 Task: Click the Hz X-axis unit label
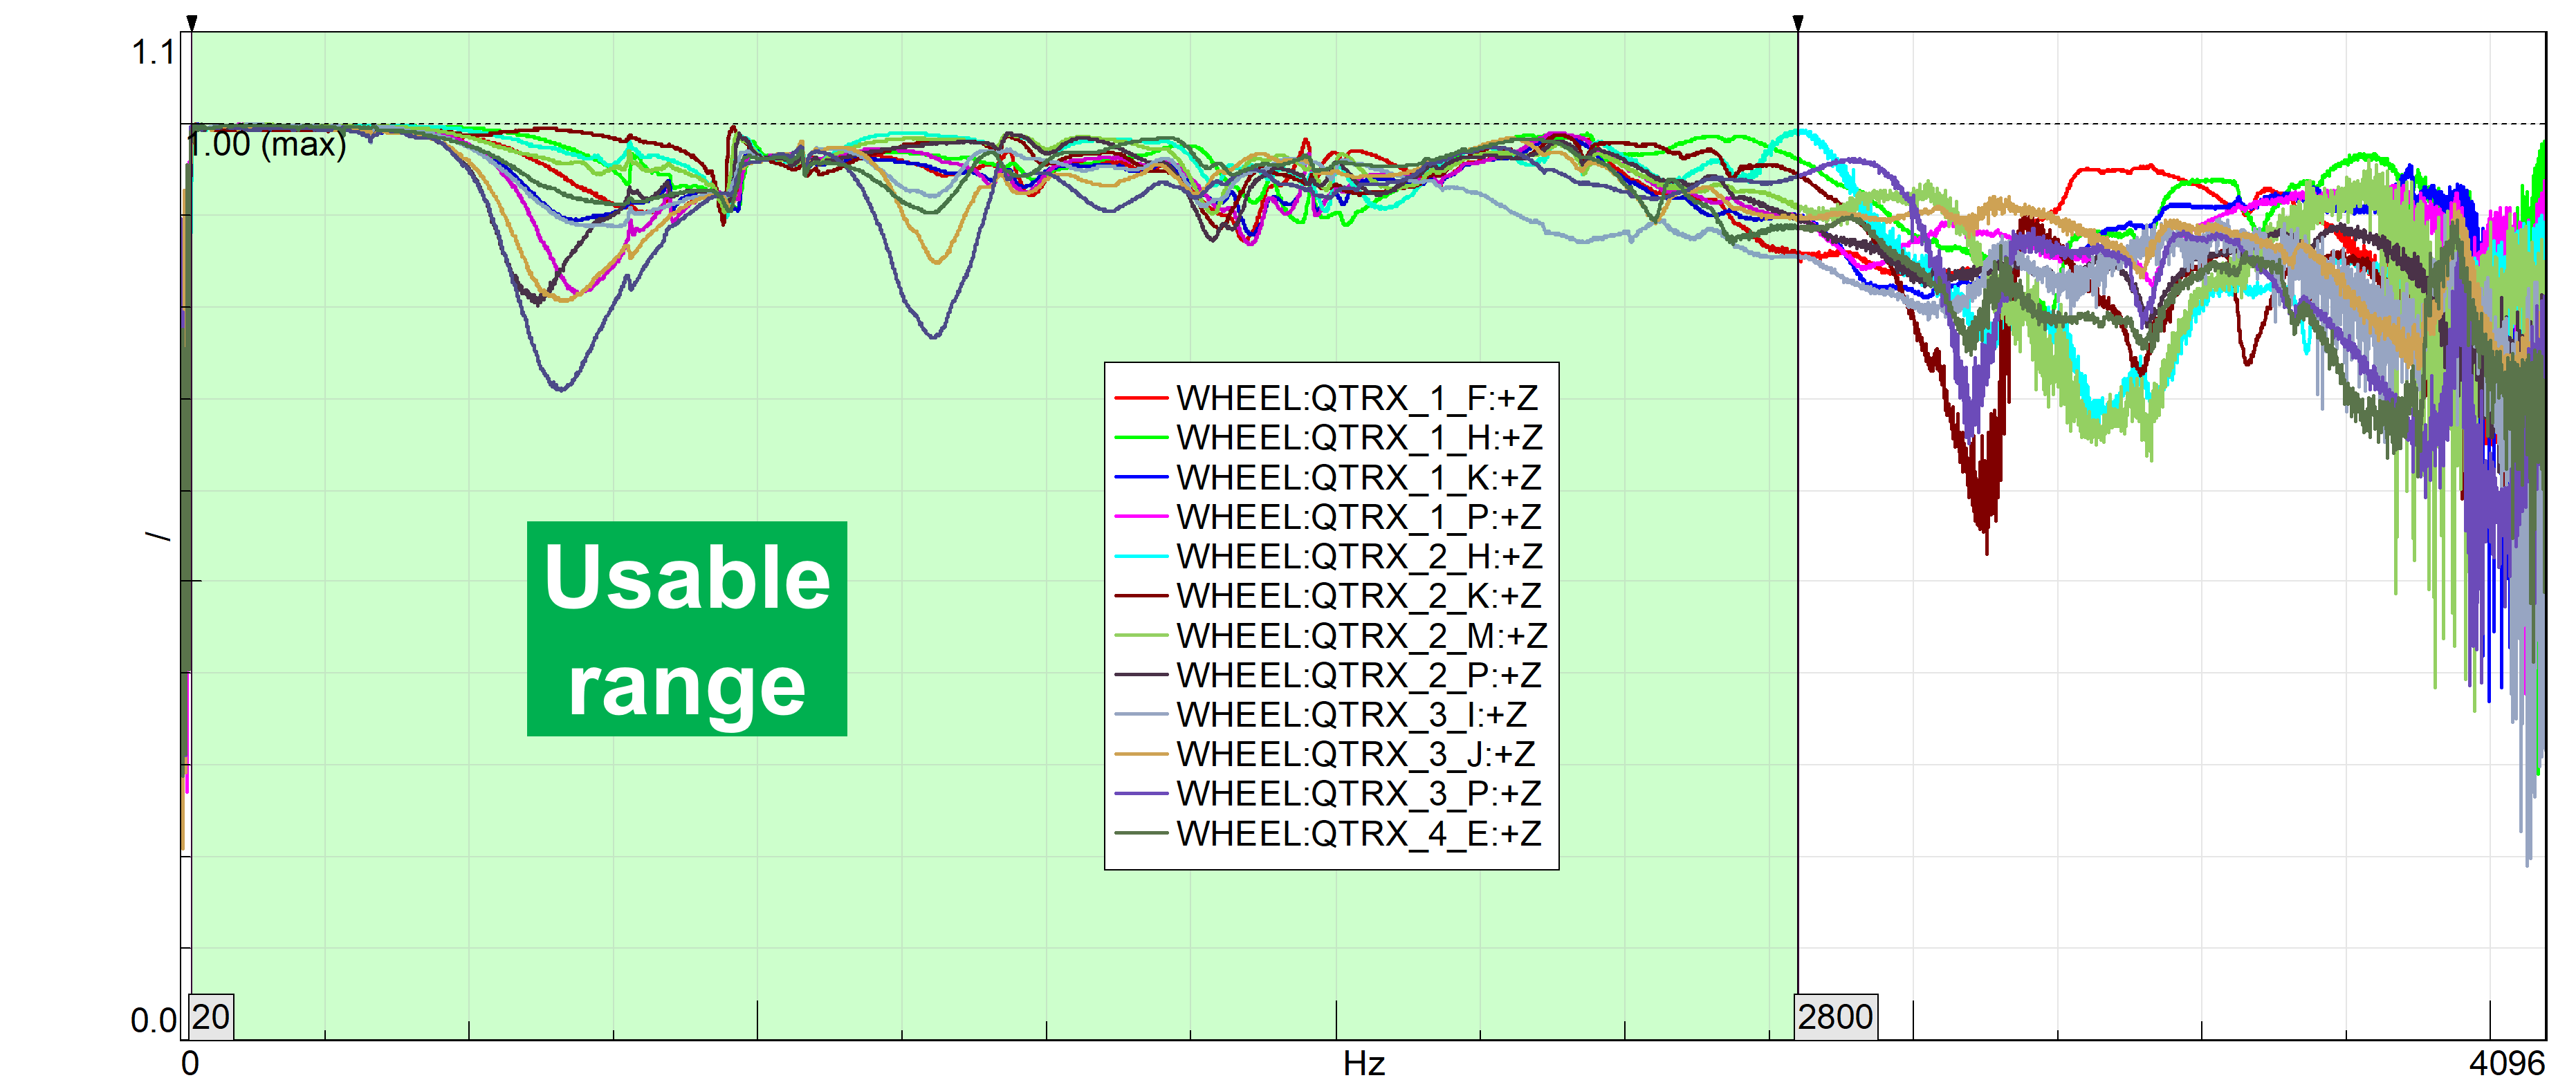(1364, 1064)
